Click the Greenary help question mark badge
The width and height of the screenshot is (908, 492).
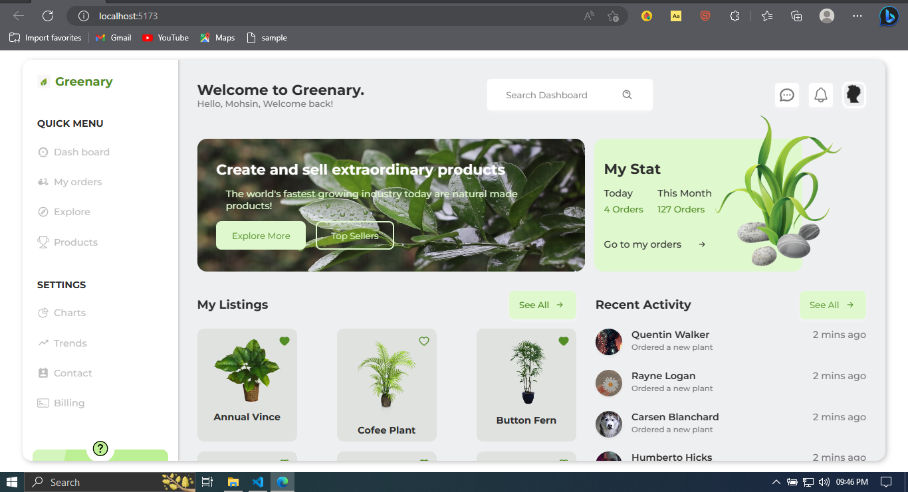point(100,448)
